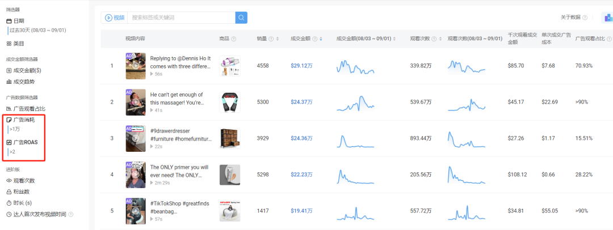
Task: Open neck massager product image
Action: pyautogui.click(x=230, y=103)
